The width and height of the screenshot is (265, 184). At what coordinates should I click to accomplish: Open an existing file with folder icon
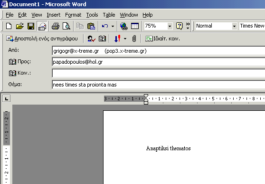[x=20, y=26]
